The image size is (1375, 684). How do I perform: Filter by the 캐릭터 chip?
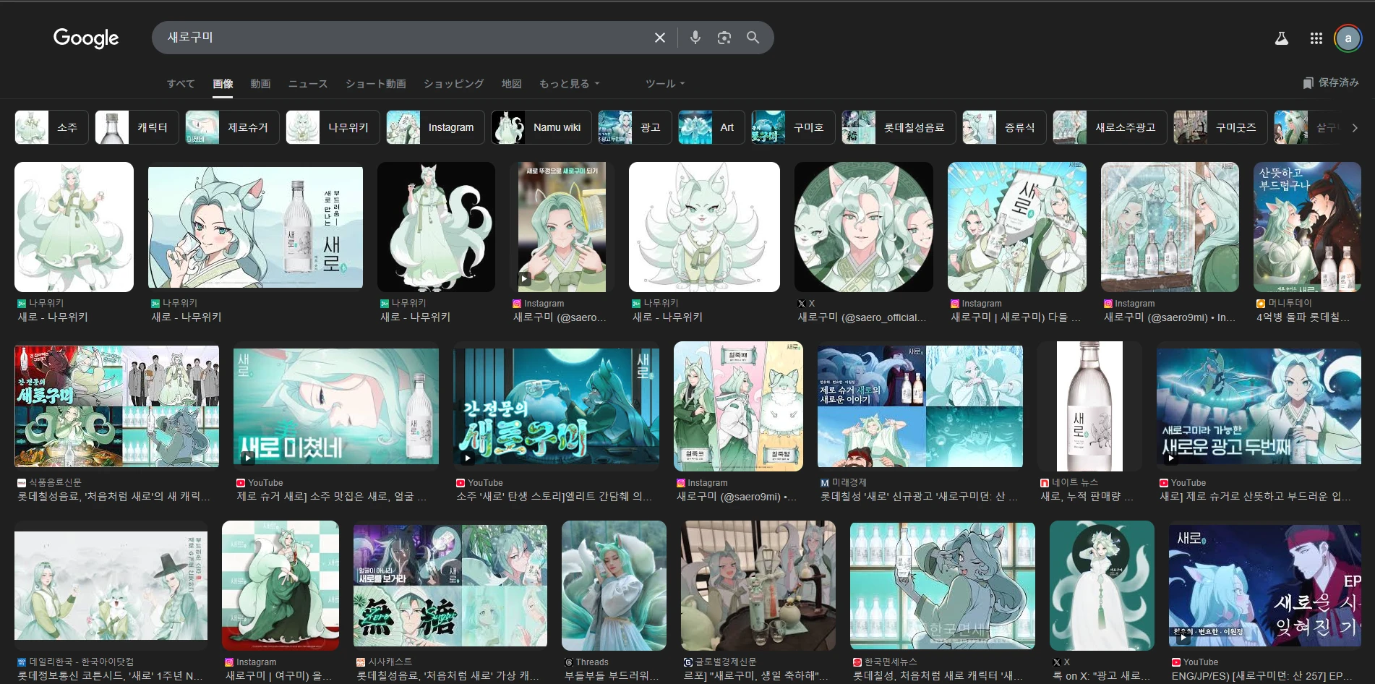point(137,127)
